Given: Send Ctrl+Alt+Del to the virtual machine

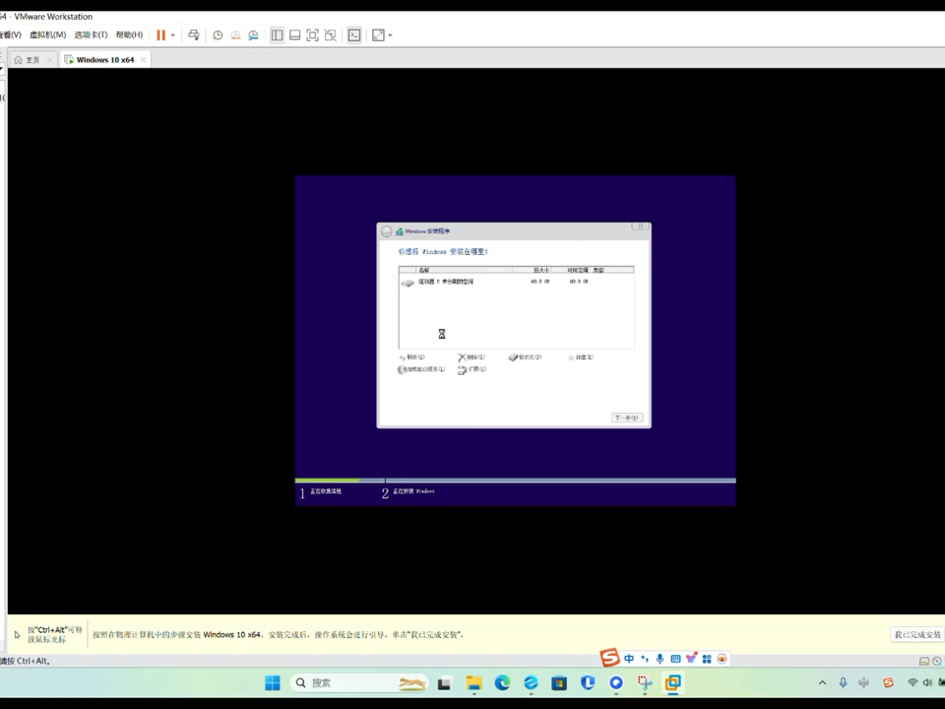Looking at the screenshot, I should point(195,35).
